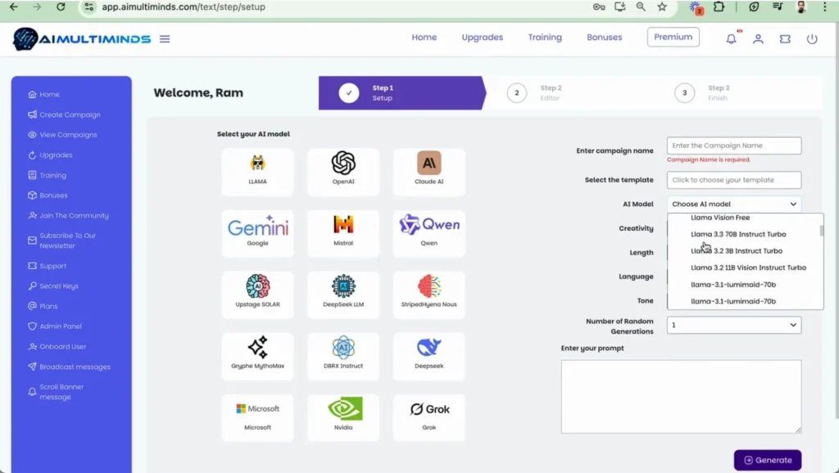This screenshot has height=473, width=839.
Task: Pick the DBRX Instruct model card
Action: [x=343, y=356]
